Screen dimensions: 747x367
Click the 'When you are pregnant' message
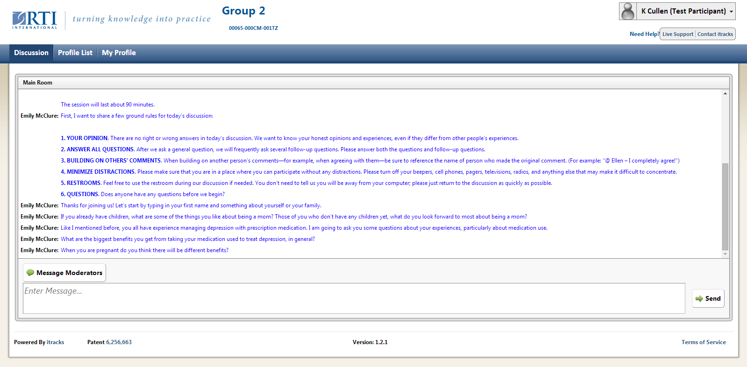click(x=145, y=250)
